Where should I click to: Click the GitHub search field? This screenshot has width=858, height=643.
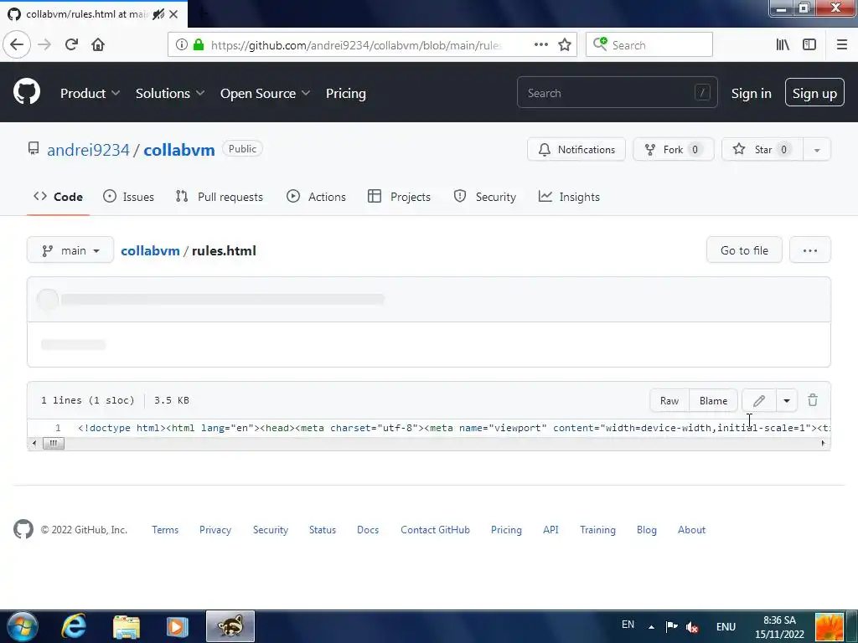coord(618,93)
